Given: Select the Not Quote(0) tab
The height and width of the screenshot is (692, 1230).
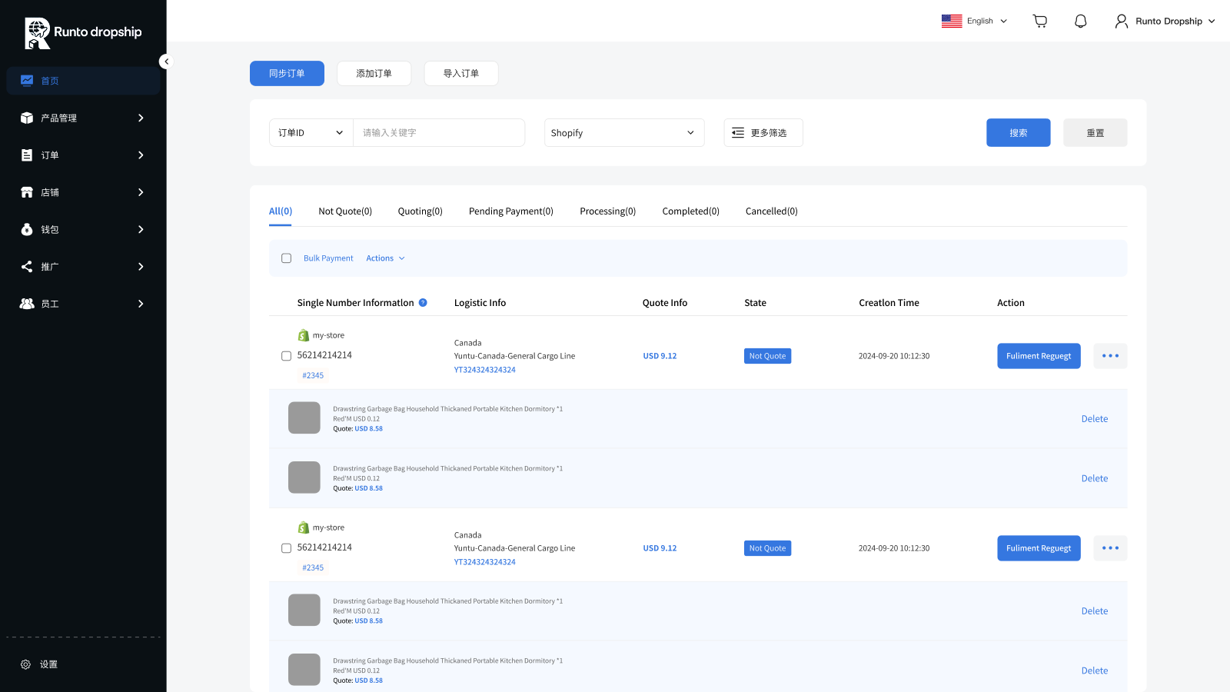Looking at the screenshot, I should [344, 211].
